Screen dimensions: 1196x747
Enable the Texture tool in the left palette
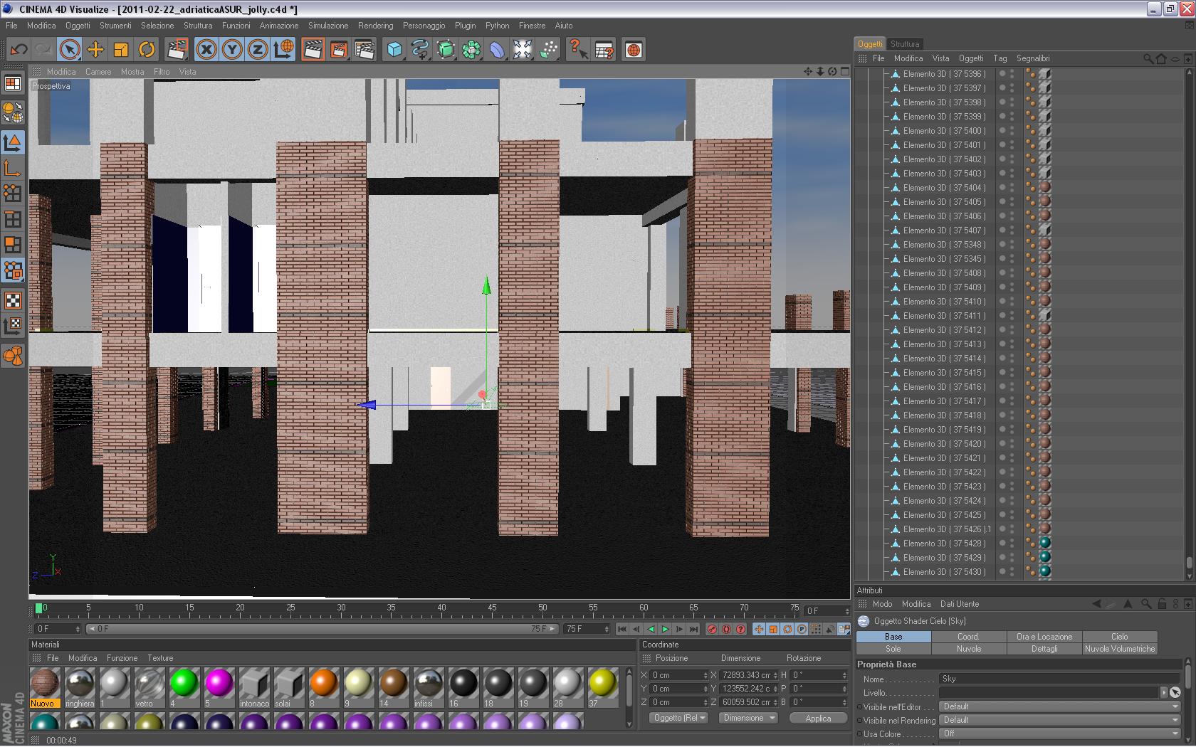[x=13, y=300]
